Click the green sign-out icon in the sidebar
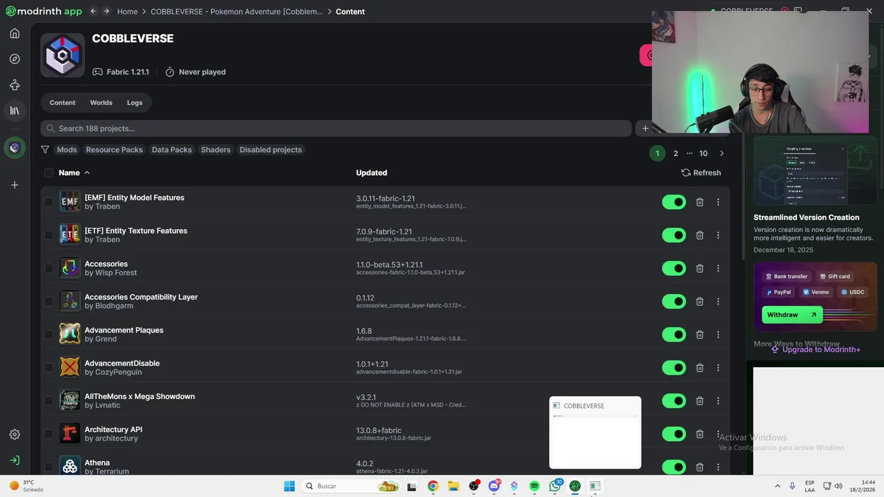Screen dimensions: 884x497 (x=15, y=460)
